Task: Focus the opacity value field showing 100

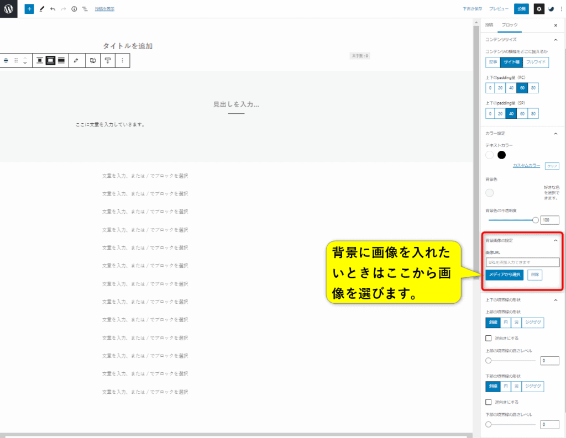Action: 549,220
